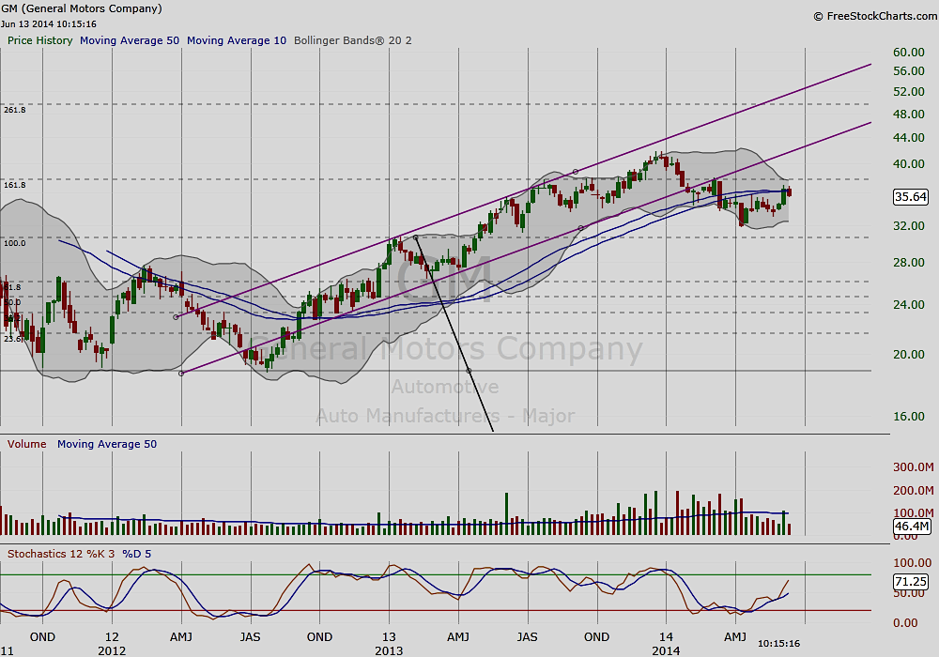Select the 32.00 price axis label
The height and width of the screenshot is (657, 939).
point(908,225)
